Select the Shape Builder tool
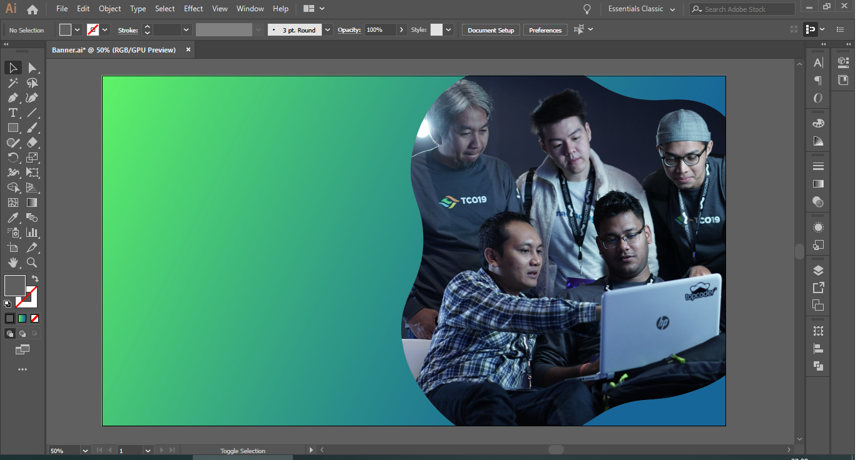This screenshot has height=460, width=860. pos(13,187)
